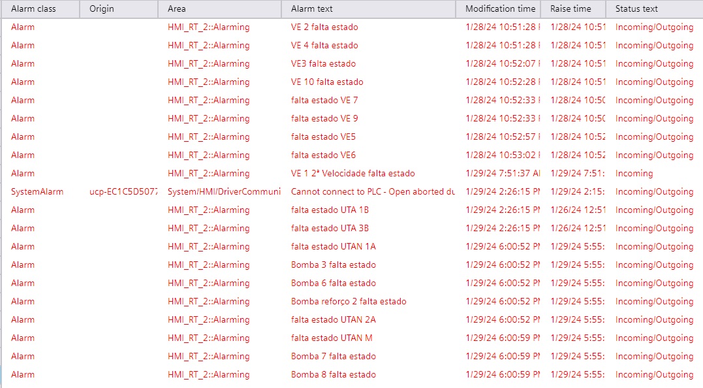Select the Bomba 8 falta estado alarm
This screenshot has height=388, width=703.
(x=352, y=375)
